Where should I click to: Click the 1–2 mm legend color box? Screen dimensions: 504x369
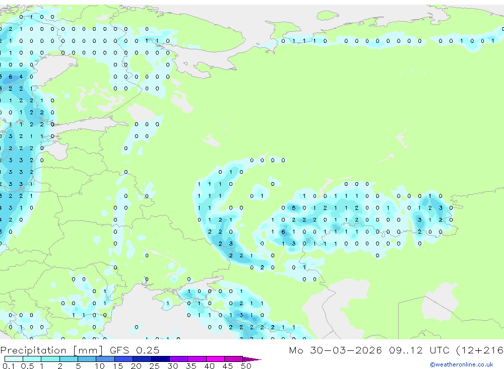coord(50,359)
